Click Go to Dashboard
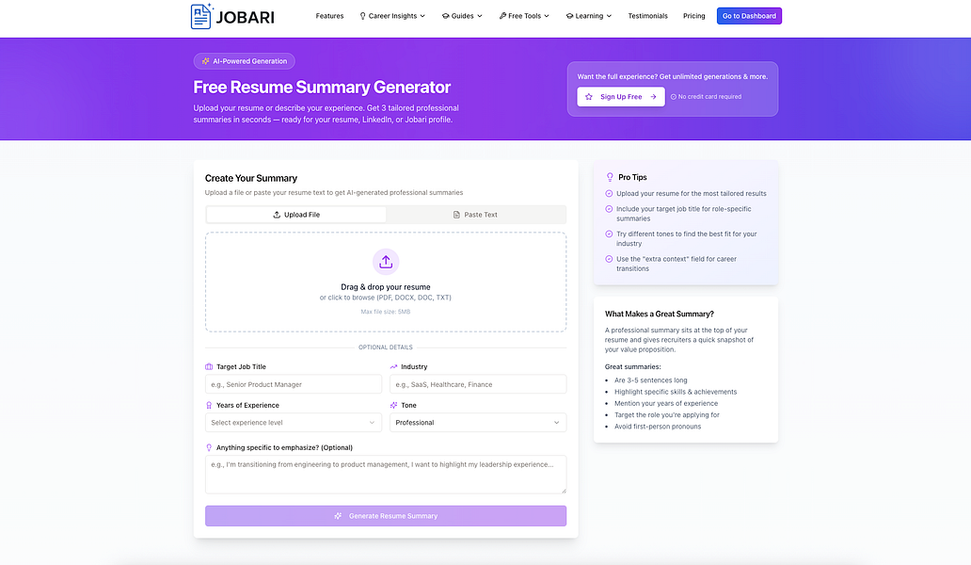 point(749,15)
